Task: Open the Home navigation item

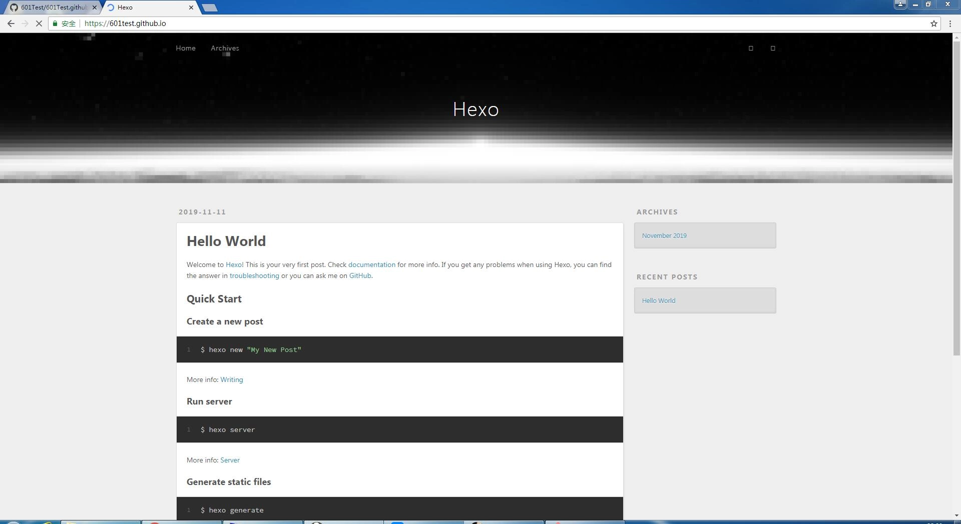Action: pos(186,48)
